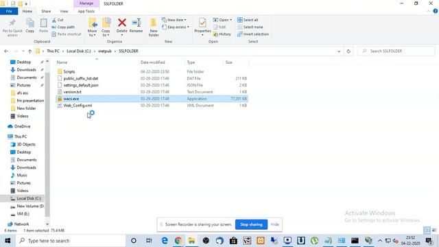Viewport: 439px width, 247px height.
Task: Click the Task View taskbar icon
Action: (149, 241)
